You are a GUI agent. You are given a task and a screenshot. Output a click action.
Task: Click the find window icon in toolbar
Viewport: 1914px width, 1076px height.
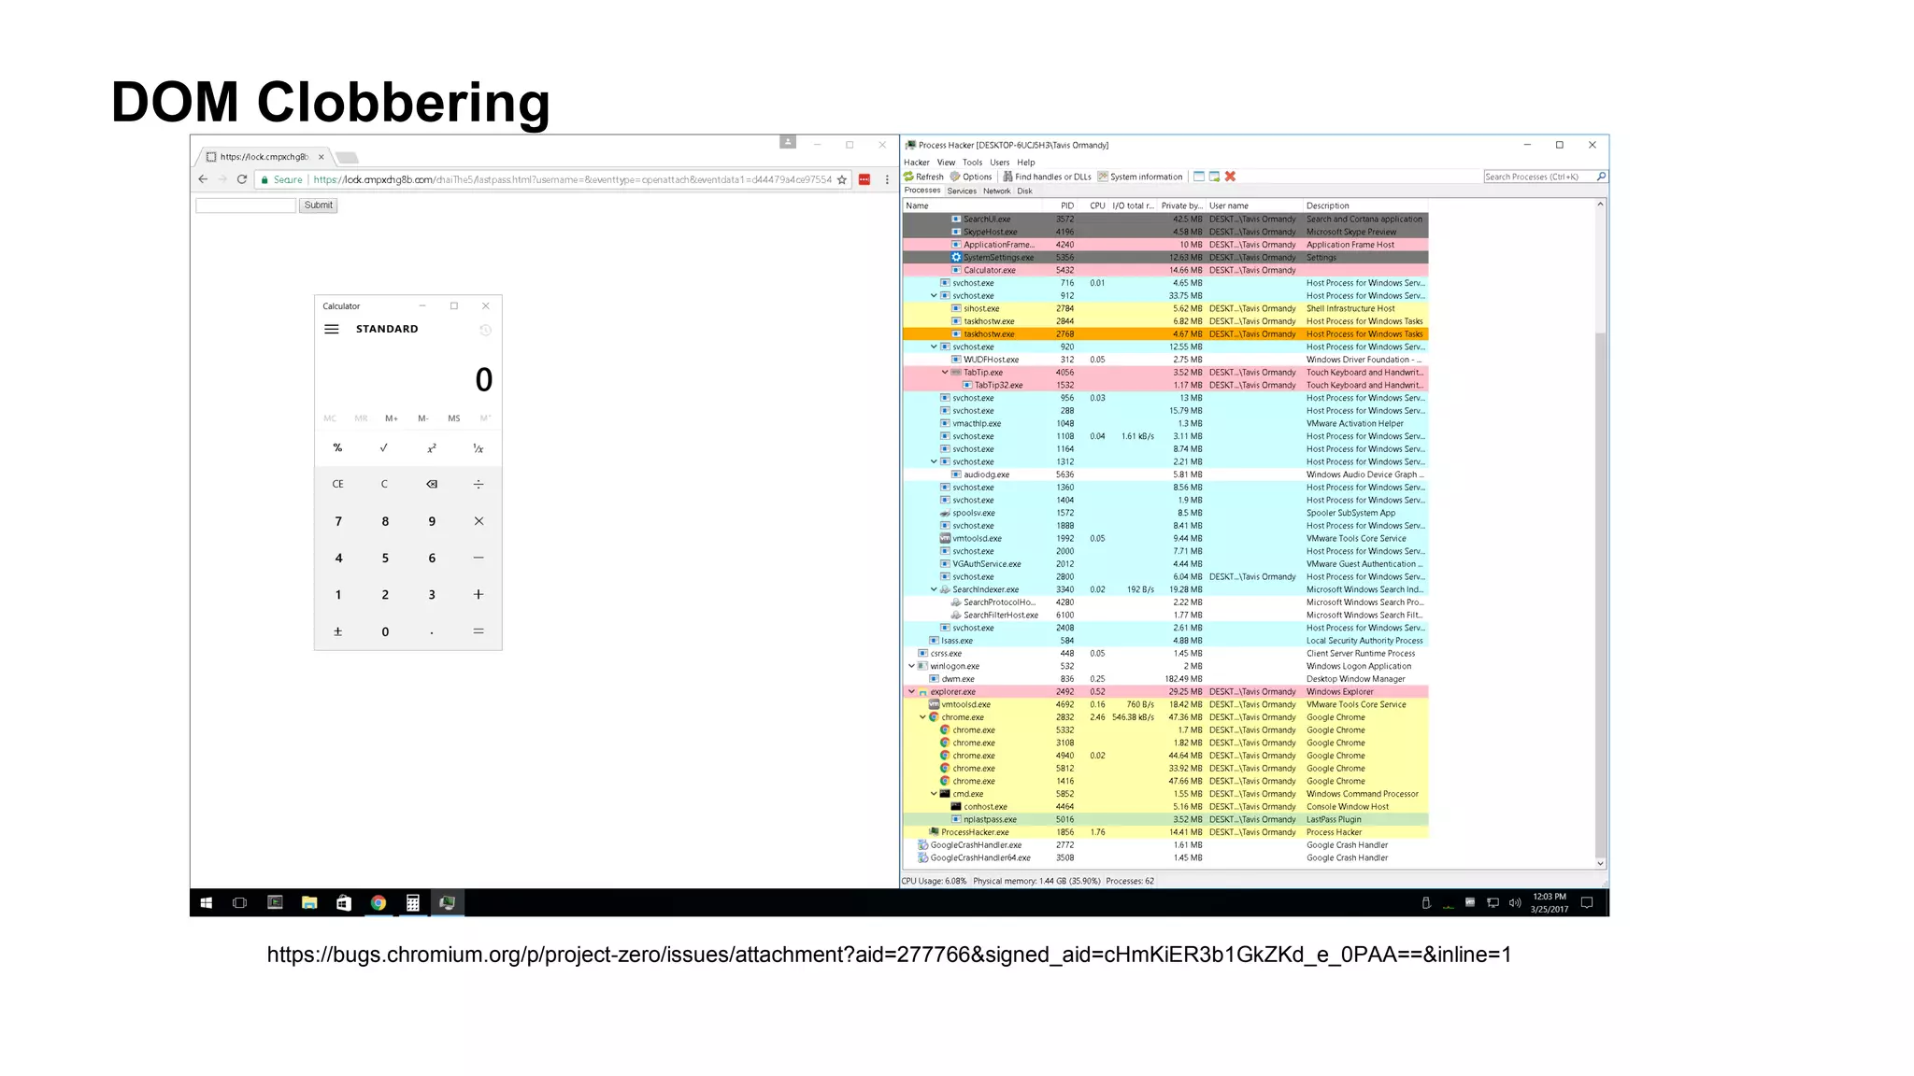(1199, 177)
